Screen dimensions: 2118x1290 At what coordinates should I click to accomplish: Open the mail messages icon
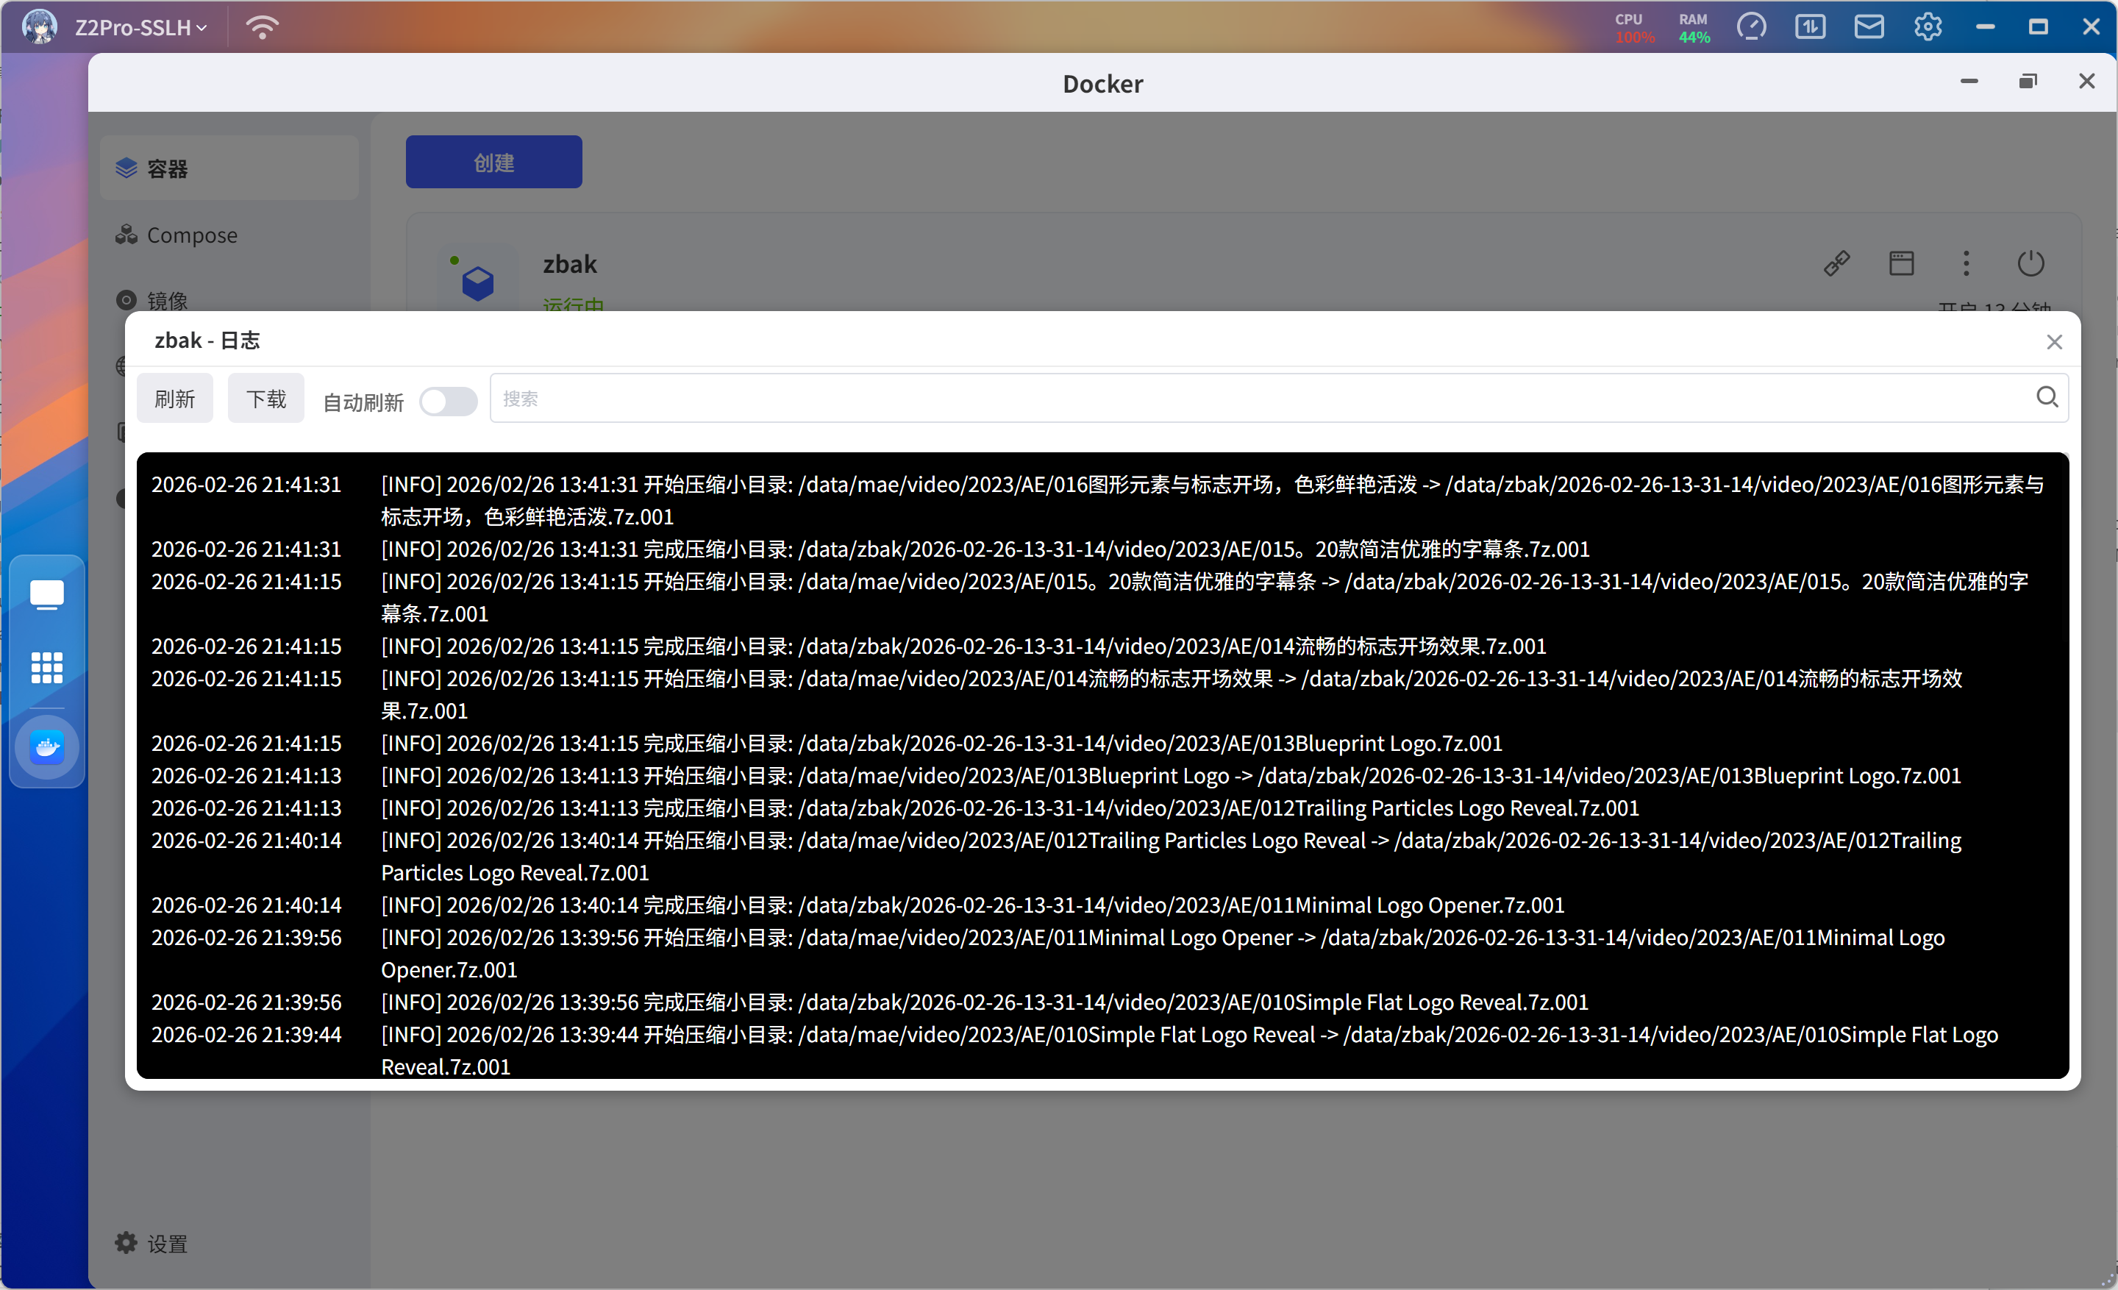click(x=1869, y=27)
